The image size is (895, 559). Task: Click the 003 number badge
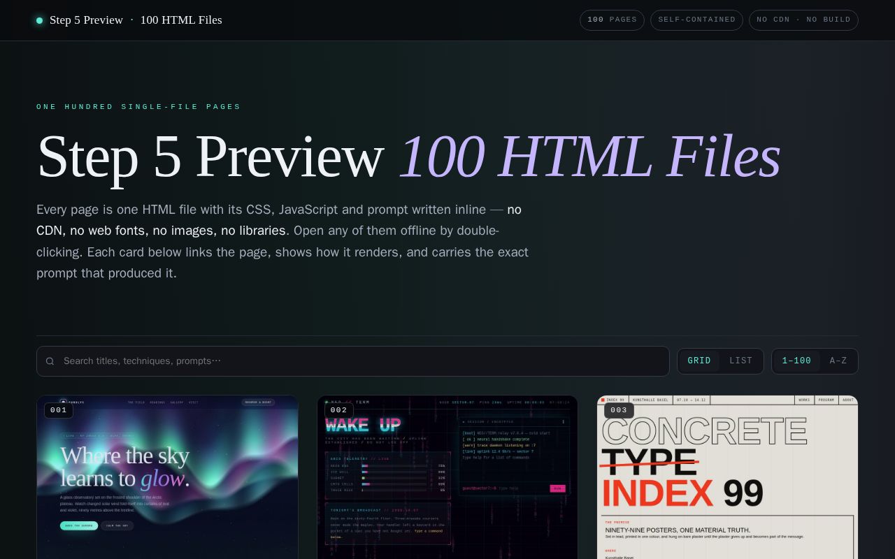point(619,410)
